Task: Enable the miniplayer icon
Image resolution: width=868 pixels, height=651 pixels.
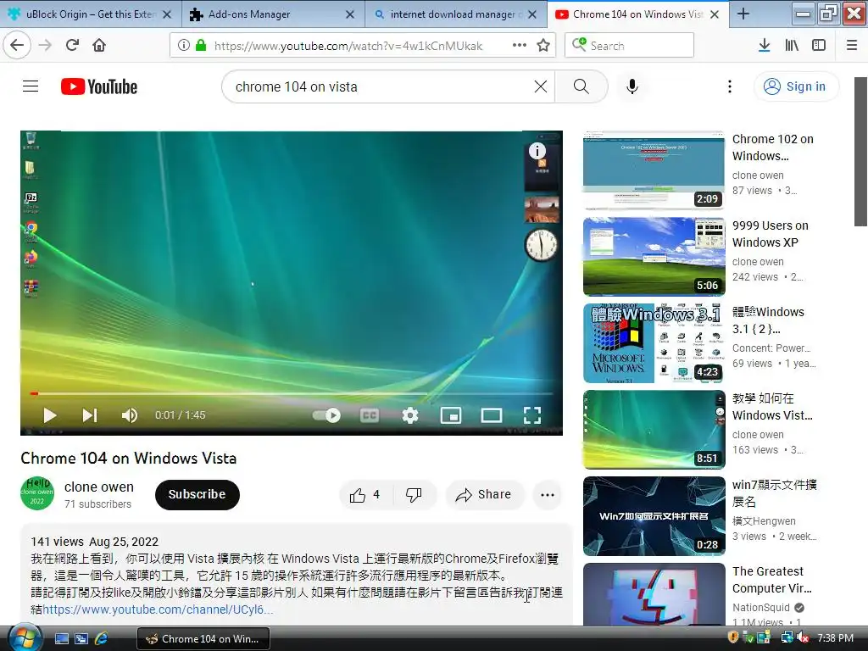Action: point(451,415)
